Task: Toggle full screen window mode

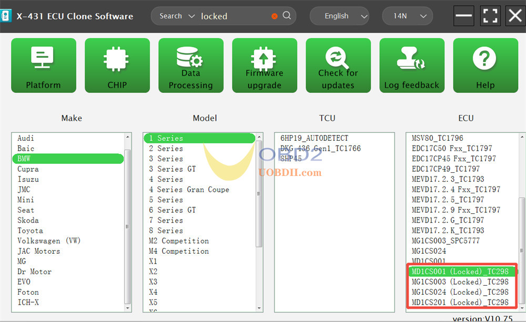Action: [x=490, y=16]
